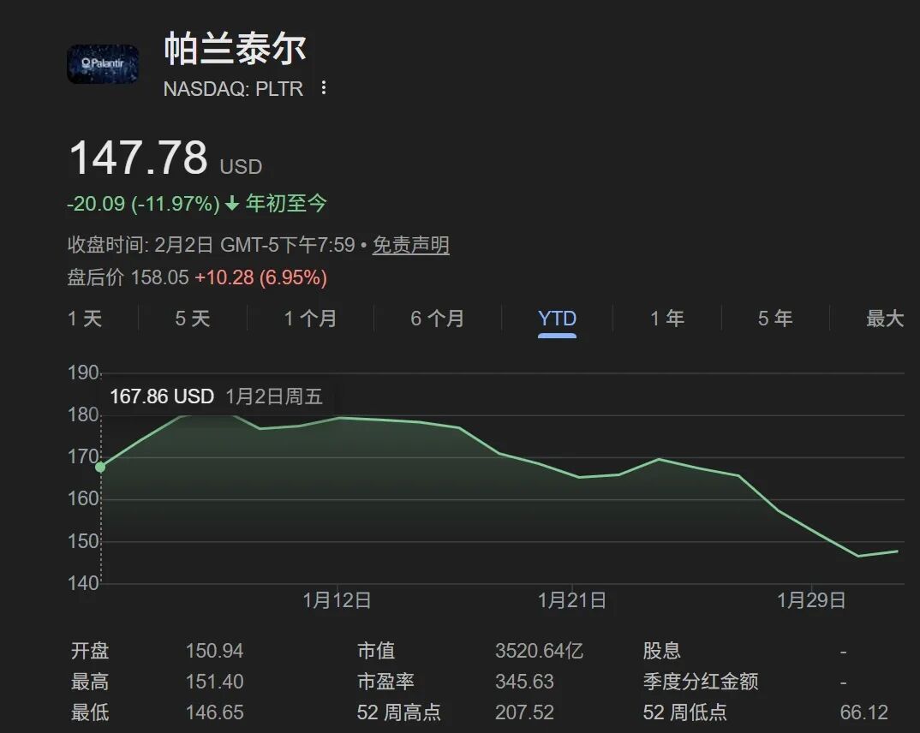Click the 52 周高点 value 207.52
Screen dimensions: 920x733
[524, 712]
